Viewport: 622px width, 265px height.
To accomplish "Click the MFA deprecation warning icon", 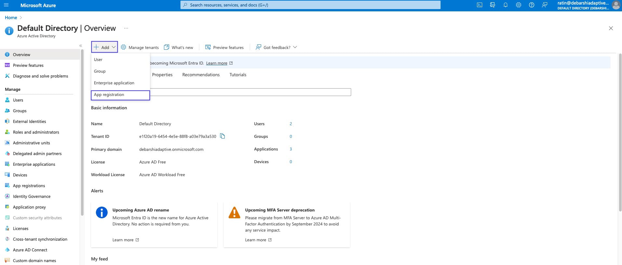I will 234,212.
